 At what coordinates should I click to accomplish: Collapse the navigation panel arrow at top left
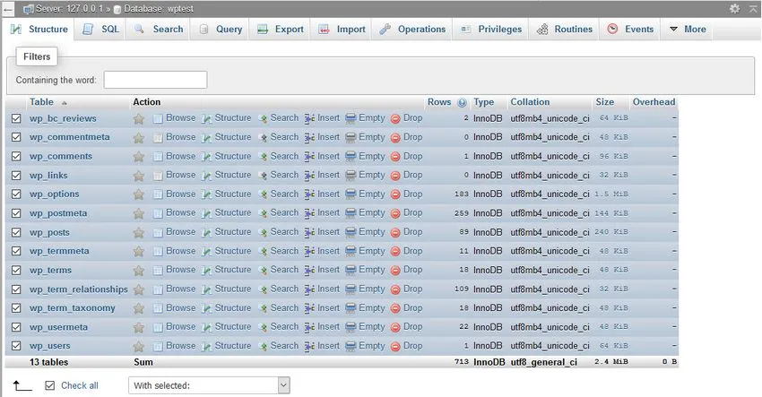(8, 9)
